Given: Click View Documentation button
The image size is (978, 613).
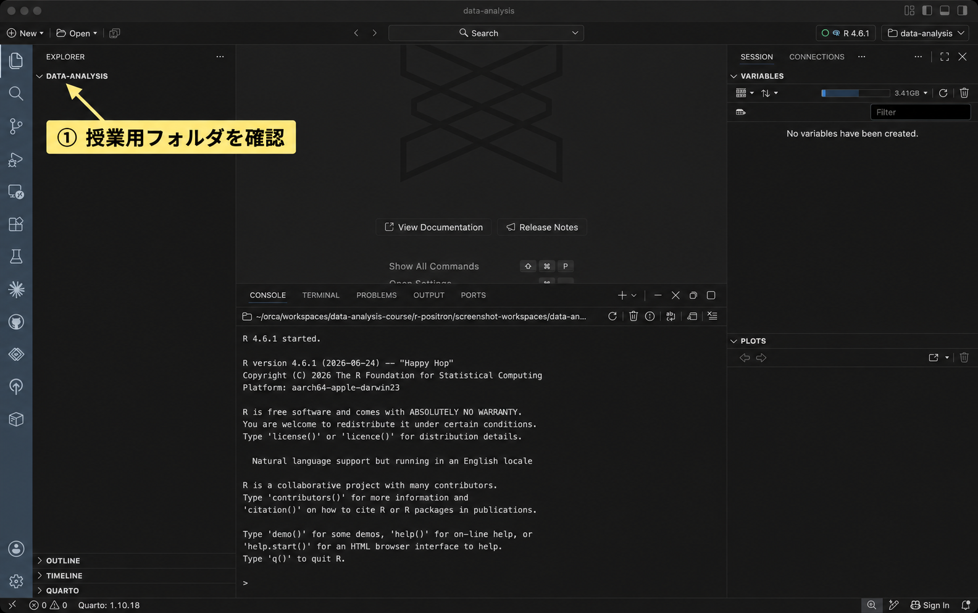Looking at the screenshot, I should coord(433,227).
